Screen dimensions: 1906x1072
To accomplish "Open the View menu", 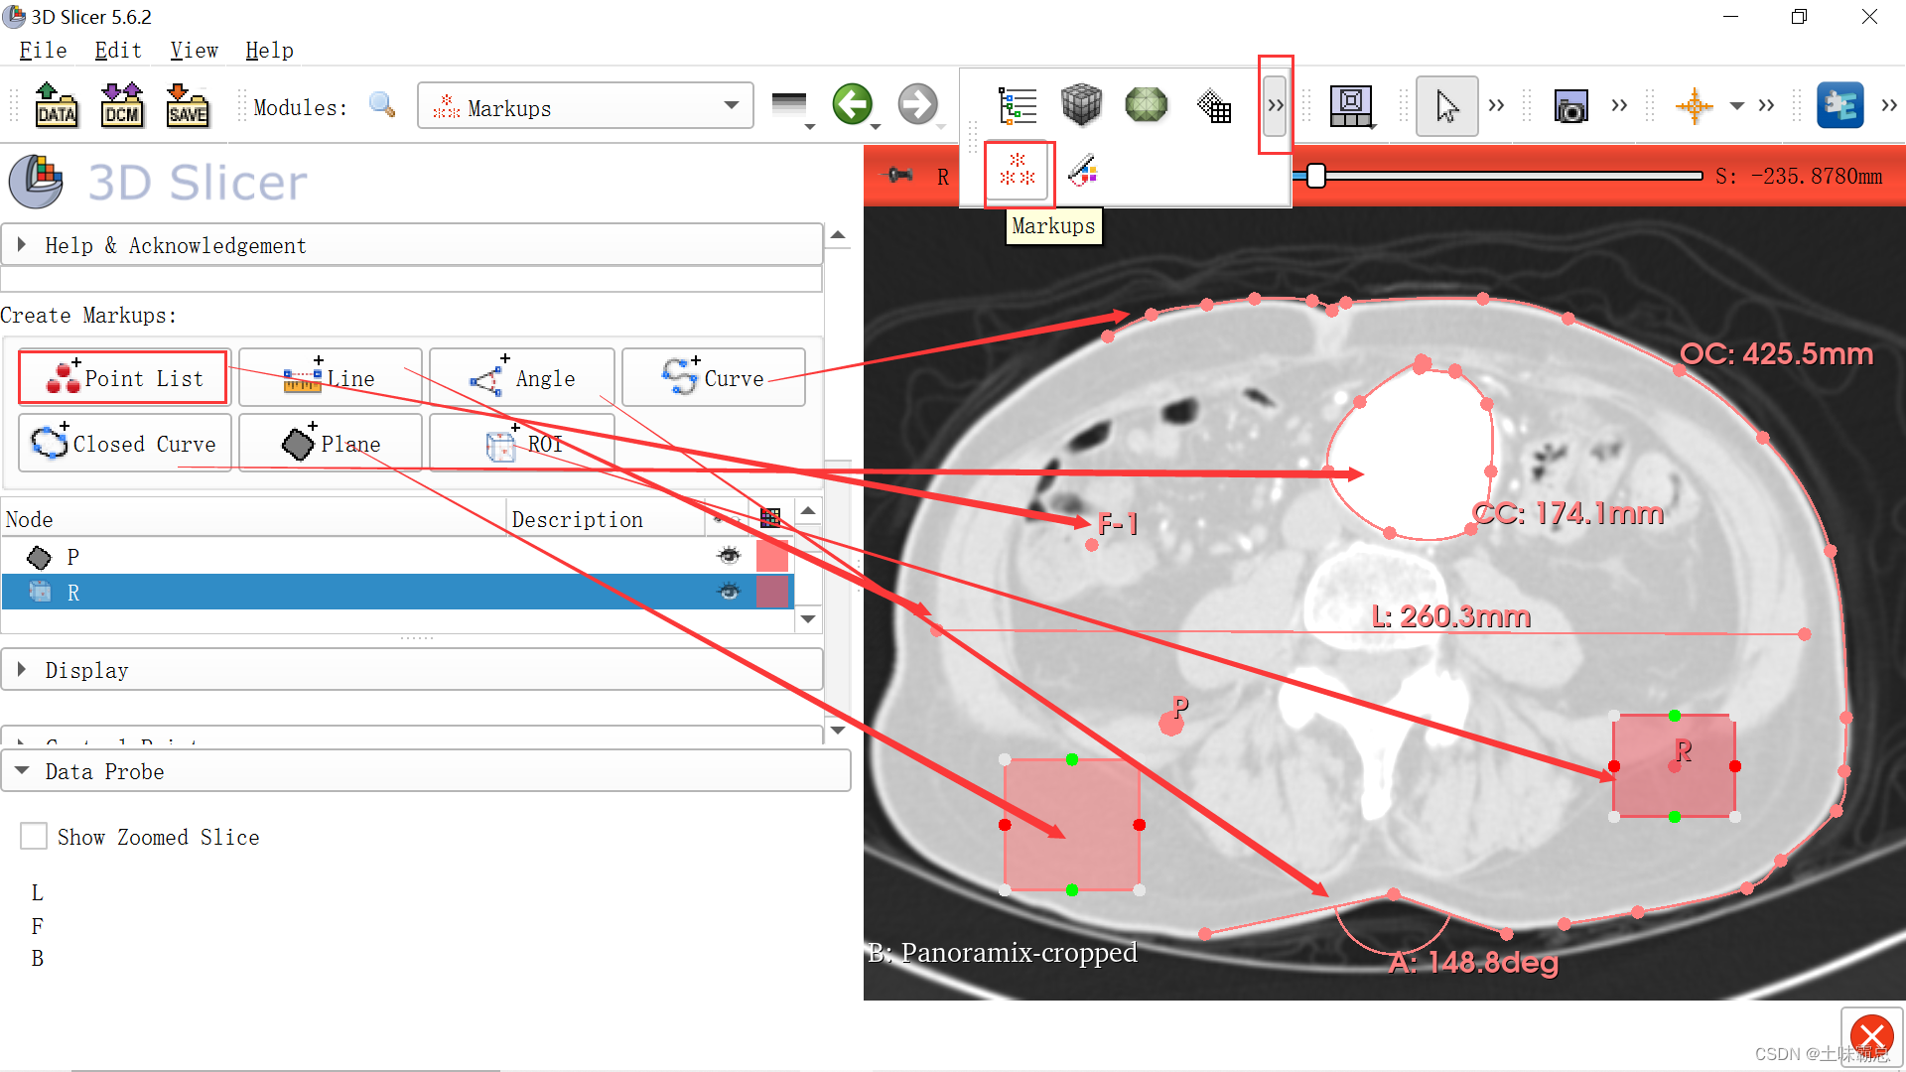I will pos(193,50).
